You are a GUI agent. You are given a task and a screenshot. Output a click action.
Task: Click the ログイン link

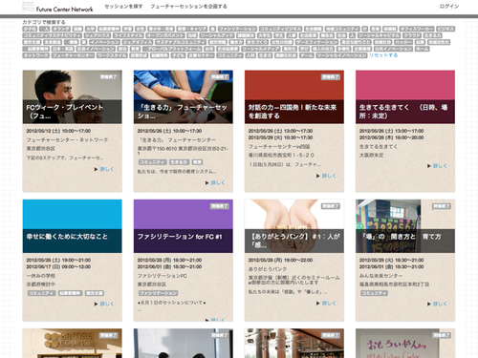pos(449,7)
